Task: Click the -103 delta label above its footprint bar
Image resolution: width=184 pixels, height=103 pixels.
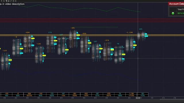Action: [5, 51]
